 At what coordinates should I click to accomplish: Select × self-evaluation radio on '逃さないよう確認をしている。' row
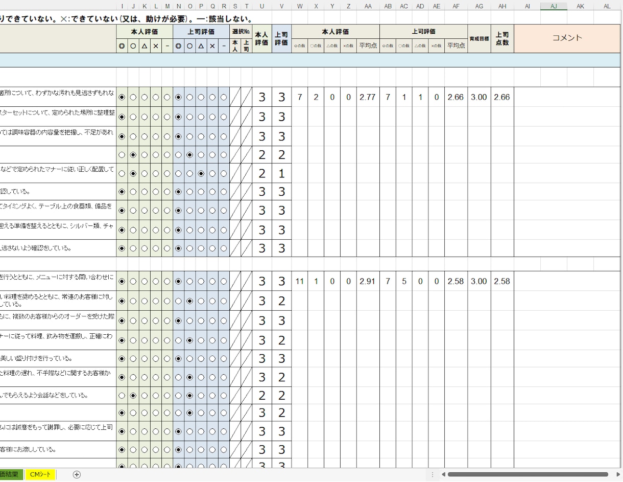point(156,248)
